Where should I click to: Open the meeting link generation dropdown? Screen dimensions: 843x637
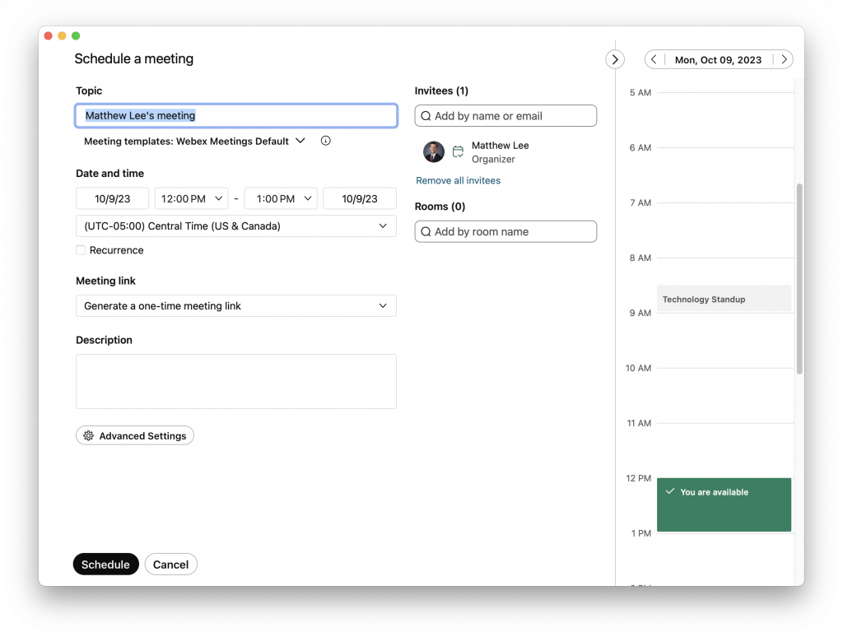[235, 305]
